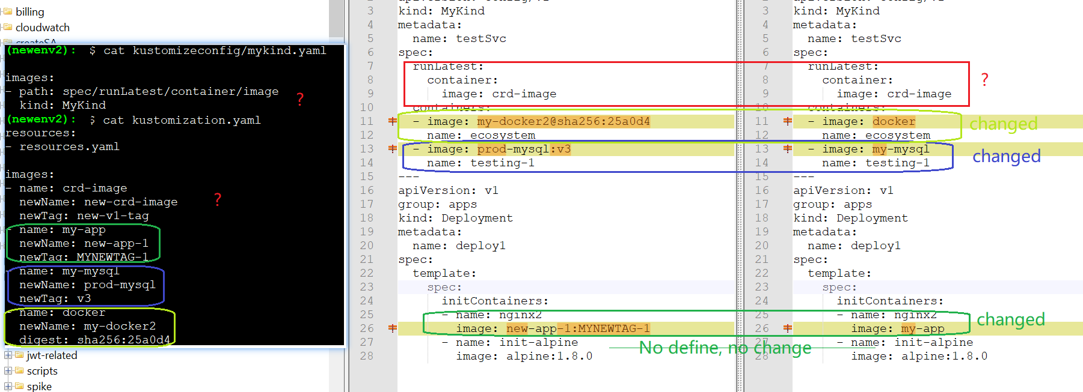Viewport: 1083px width, 392px height.
Task: Click 'name: ecosystem' in the left diff pane
Action: point(481,135)
